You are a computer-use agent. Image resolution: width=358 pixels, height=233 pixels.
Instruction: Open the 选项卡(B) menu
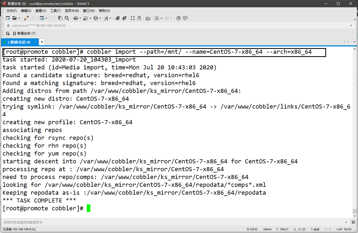point(72,11)
